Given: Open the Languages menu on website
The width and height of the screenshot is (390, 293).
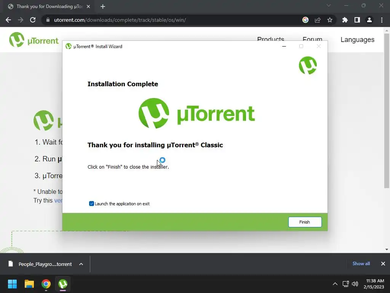Looking at the screenshot, I should coord(357,40).
